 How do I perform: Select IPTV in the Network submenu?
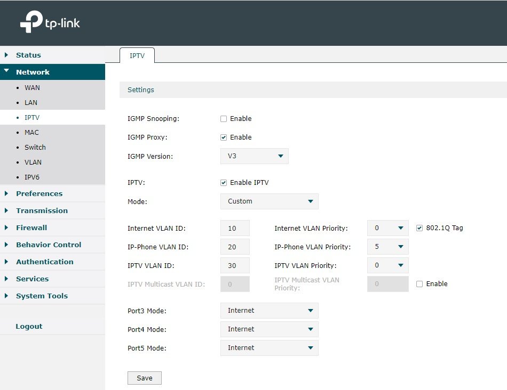(x=32, y=118)
